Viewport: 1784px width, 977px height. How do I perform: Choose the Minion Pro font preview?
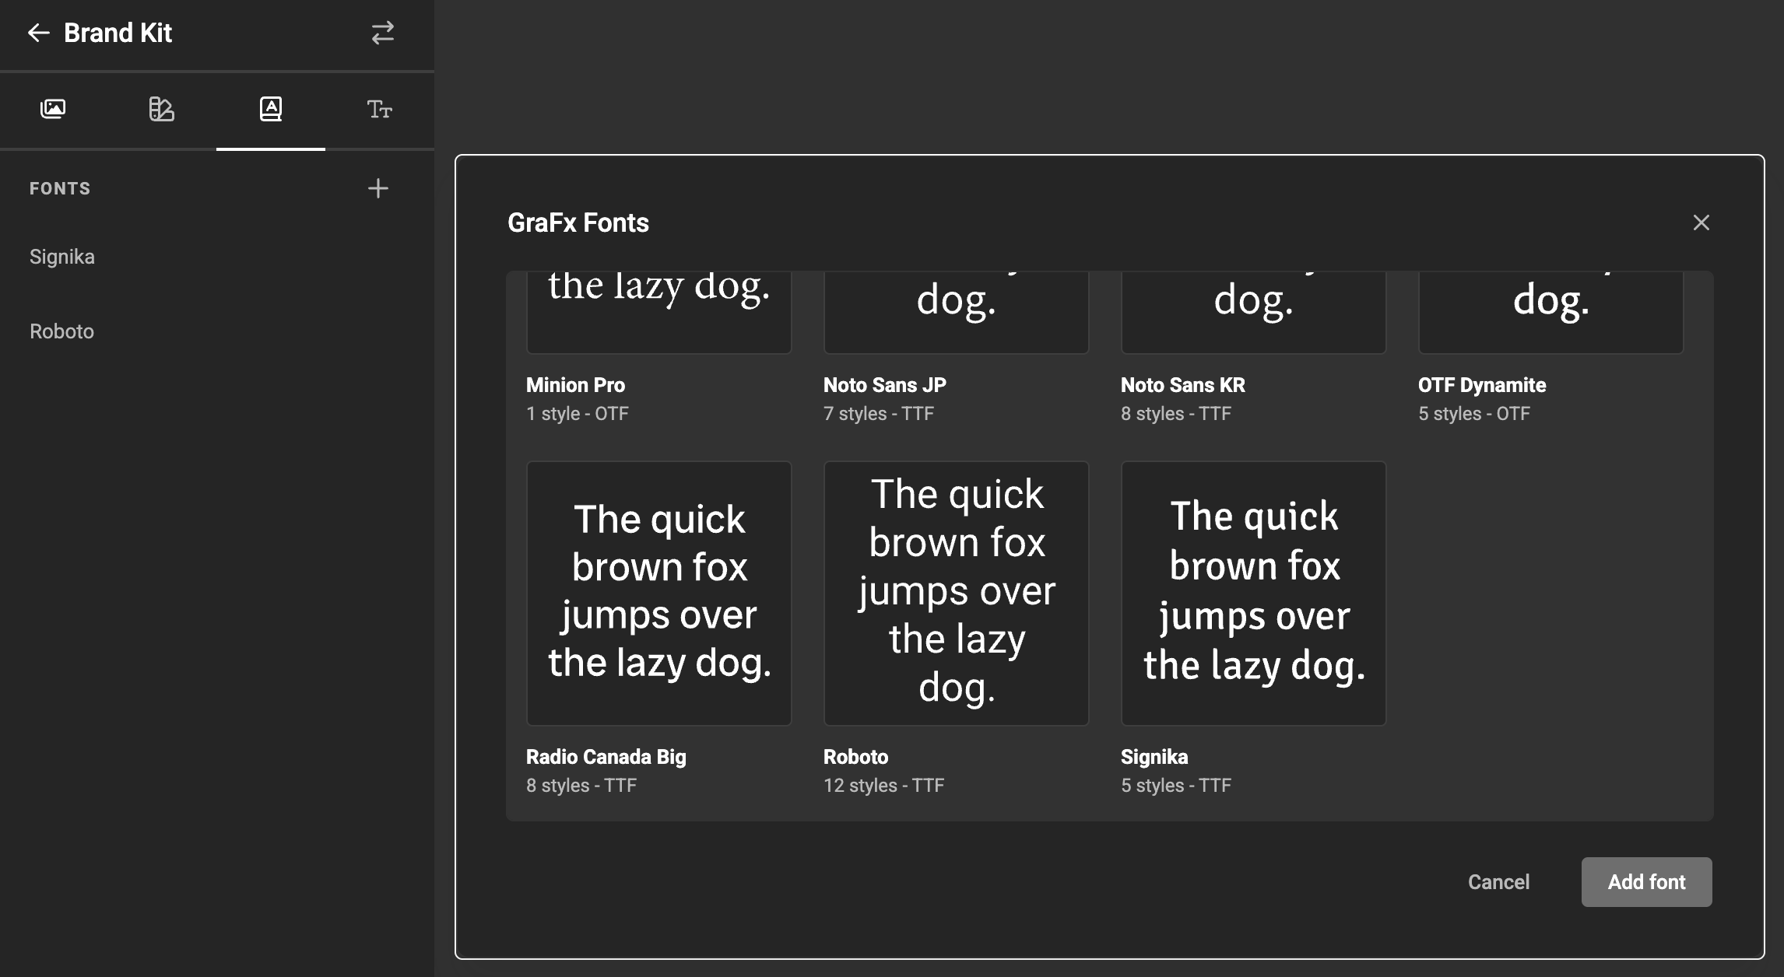coord(658,311)
